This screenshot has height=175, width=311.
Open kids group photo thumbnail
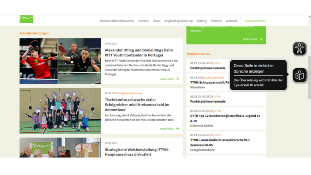point(60,111)
